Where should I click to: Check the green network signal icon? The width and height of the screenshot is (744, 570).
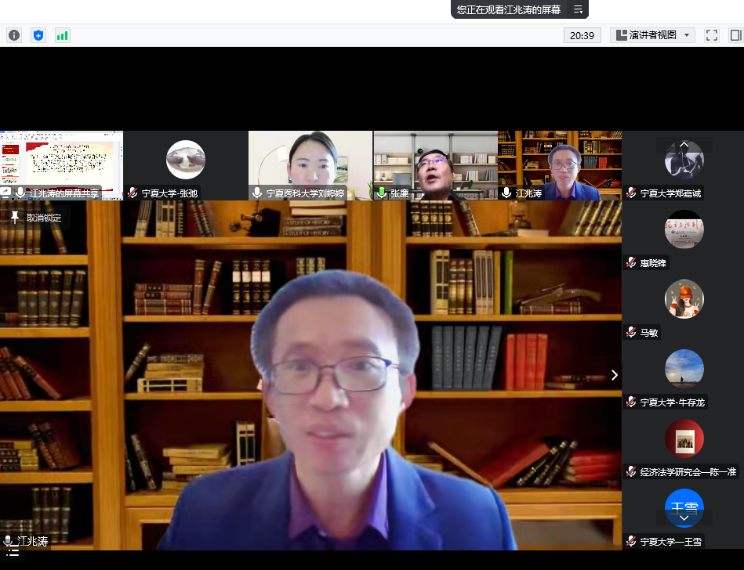62,35
